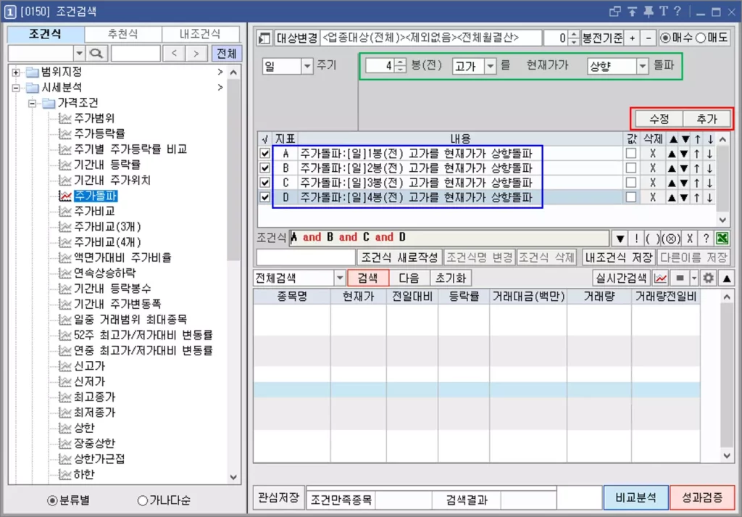Select the 가나다순 sorting radio button
This screenshot has width=742, height=517.
point(142,500)
